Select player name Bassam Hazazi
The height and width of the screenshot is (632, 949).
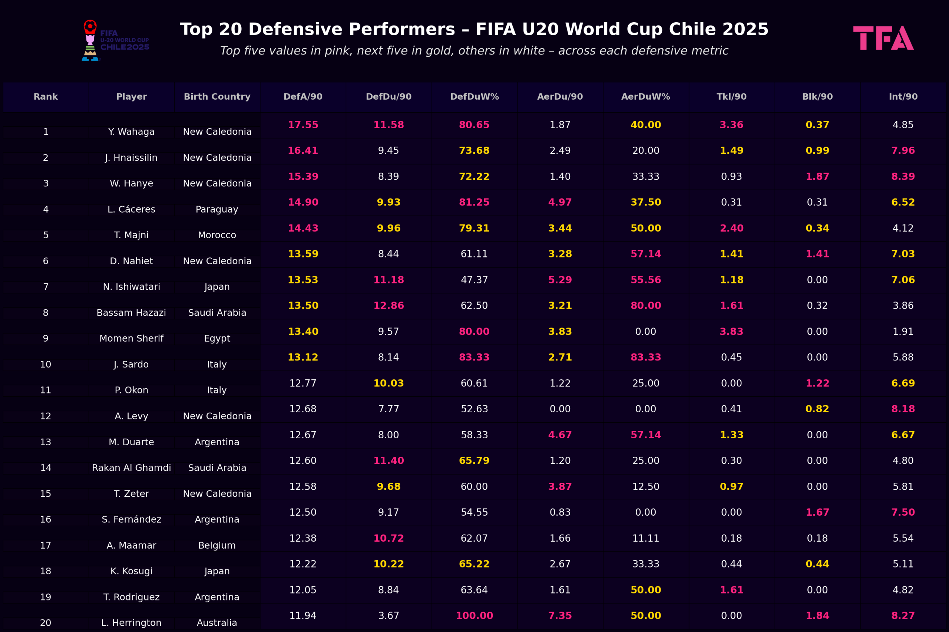pos(132,313)
